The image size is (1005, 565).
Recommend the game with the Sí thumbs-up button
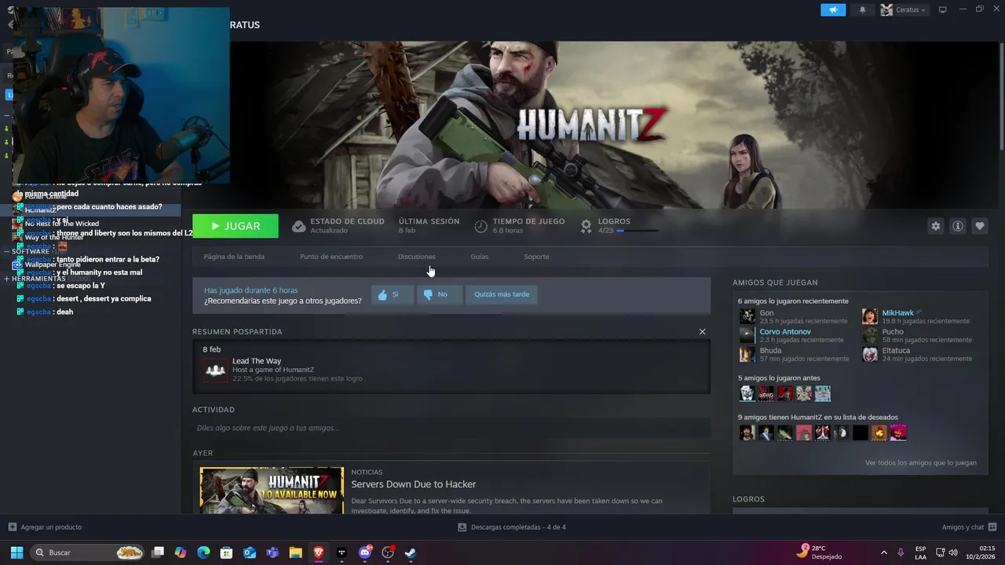coord(392,294)
